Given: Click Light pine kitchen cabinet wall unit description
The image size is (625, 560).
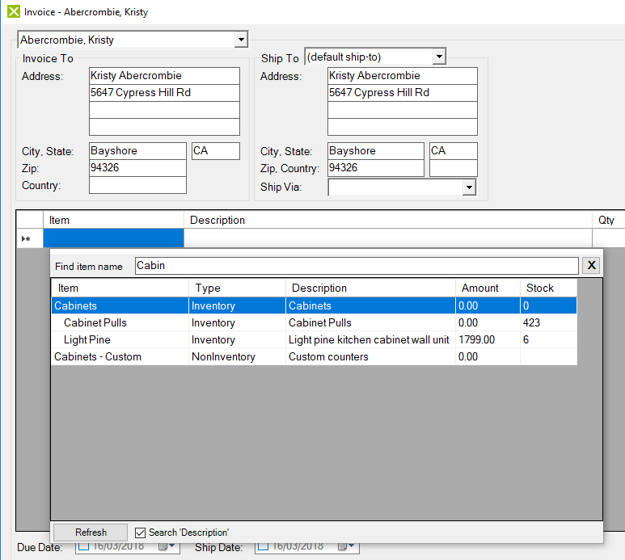Looking at the screenshot, I should tap(370, 339).
